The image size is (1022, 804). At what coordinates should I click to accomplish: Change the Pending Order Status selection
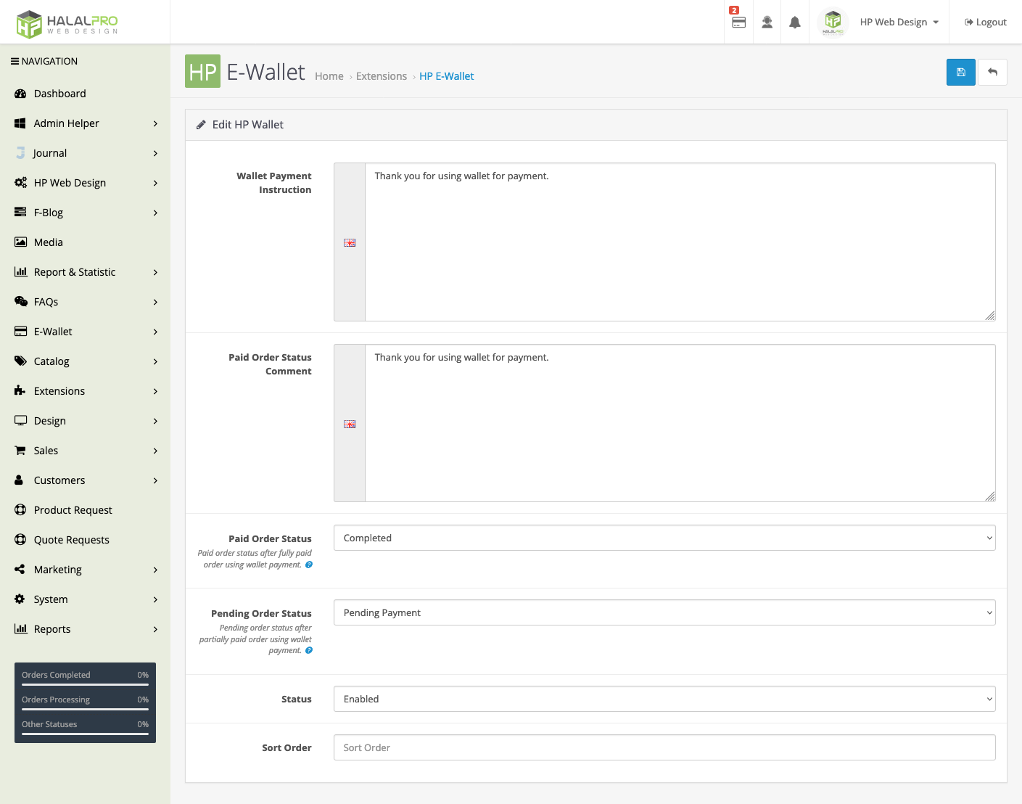(664, 612)
